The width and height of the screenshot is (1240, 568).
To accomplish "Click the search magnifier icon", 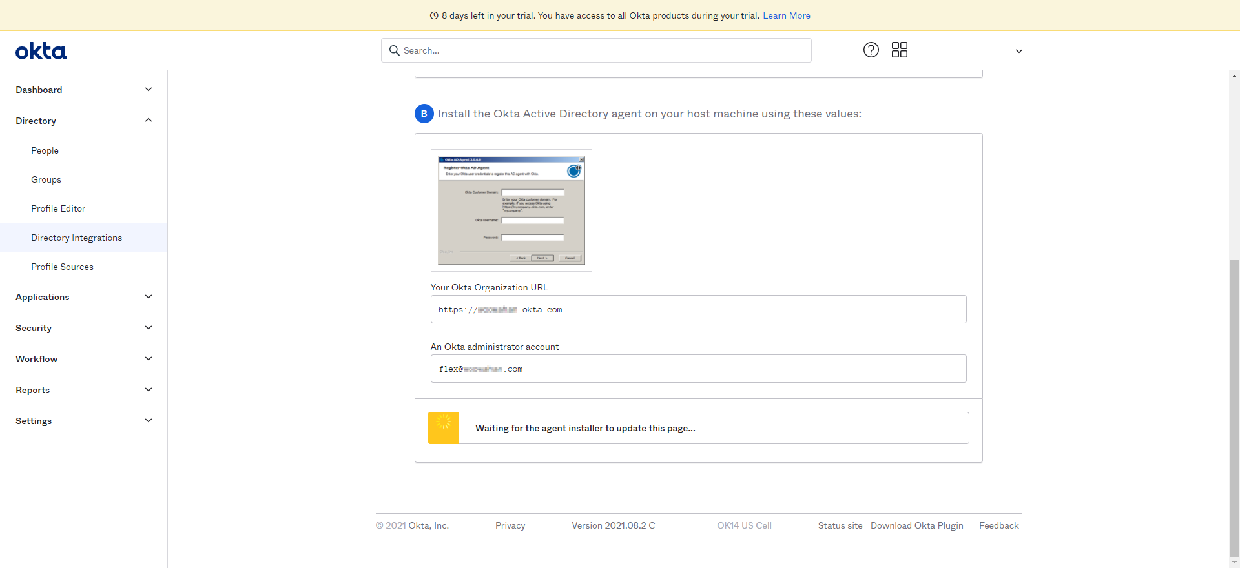I will point(394,50).
